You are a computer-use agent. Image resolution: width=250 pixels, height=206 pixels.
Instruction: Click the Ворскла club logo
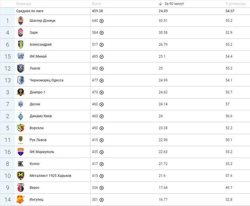click(21, 128)
